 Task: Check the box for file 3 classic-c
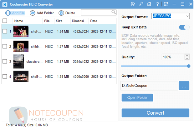pos(5,62)
